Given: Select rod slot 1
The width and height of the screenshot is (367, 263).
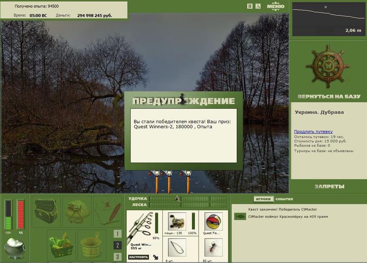Looking at the screenshot, I should pyautogui.click(x=117, y=234).
